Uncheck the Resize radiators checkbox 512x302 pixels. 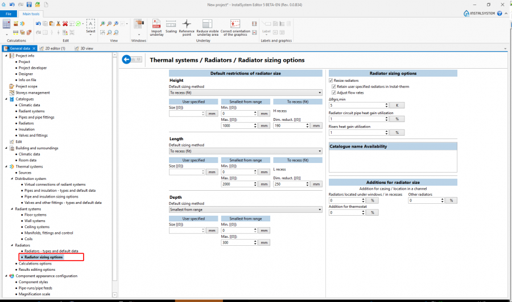click(331, 81)
